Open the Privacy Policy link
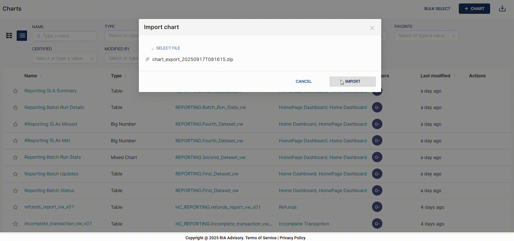The height and width of the screenshot is (241, 514). click(292, 238)
